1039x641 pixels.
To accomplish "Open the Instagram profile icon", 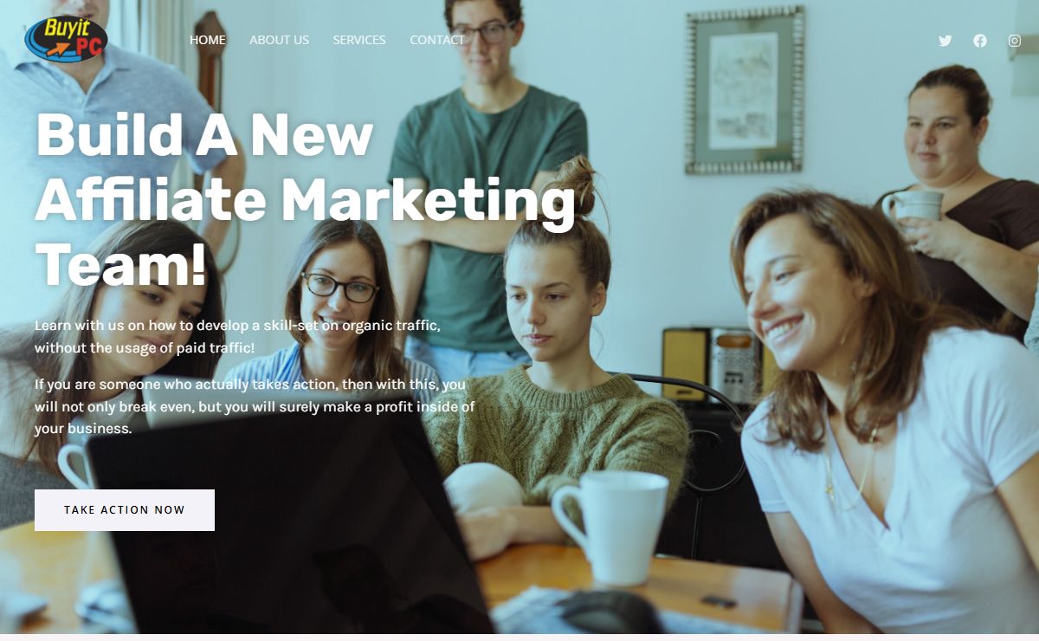I will click(1015, 41).
